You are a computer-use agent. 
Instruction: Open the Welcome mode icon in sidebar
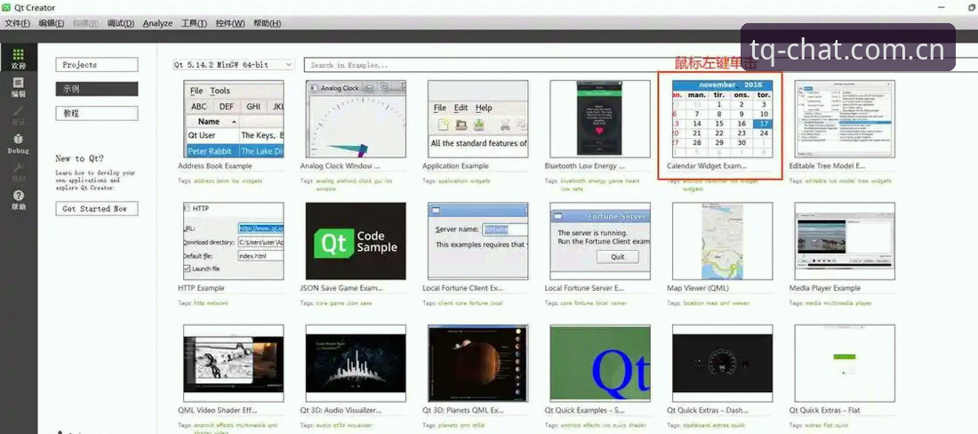[19, 60]
